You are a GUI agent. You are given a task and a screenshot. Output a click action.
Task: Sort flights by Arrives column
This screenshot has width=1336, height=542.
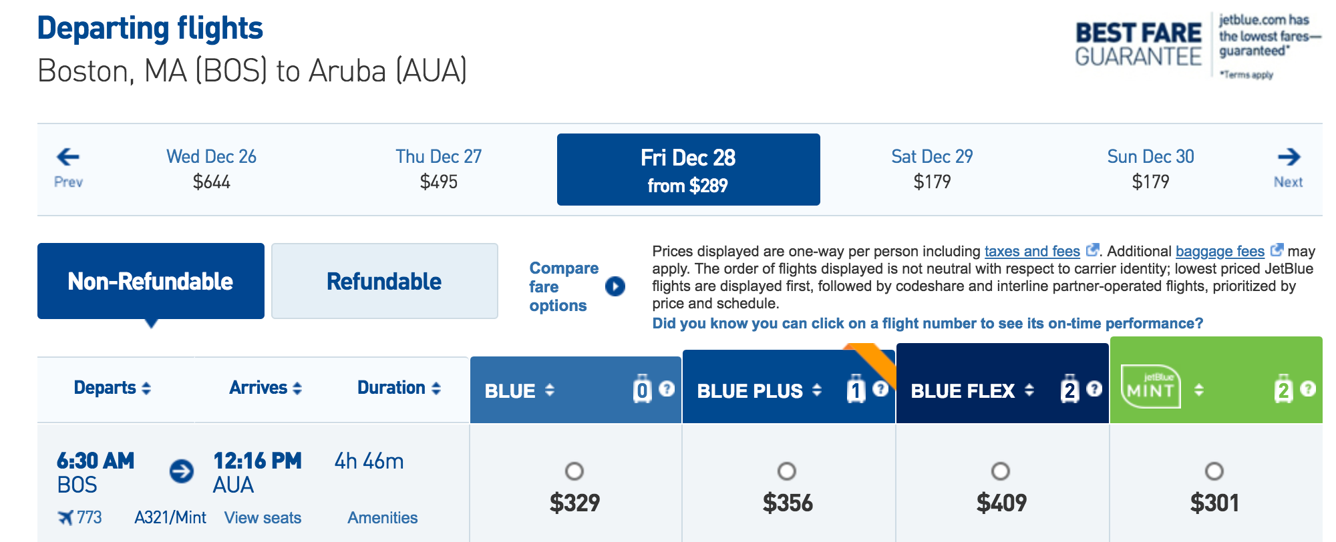point(265,388)
